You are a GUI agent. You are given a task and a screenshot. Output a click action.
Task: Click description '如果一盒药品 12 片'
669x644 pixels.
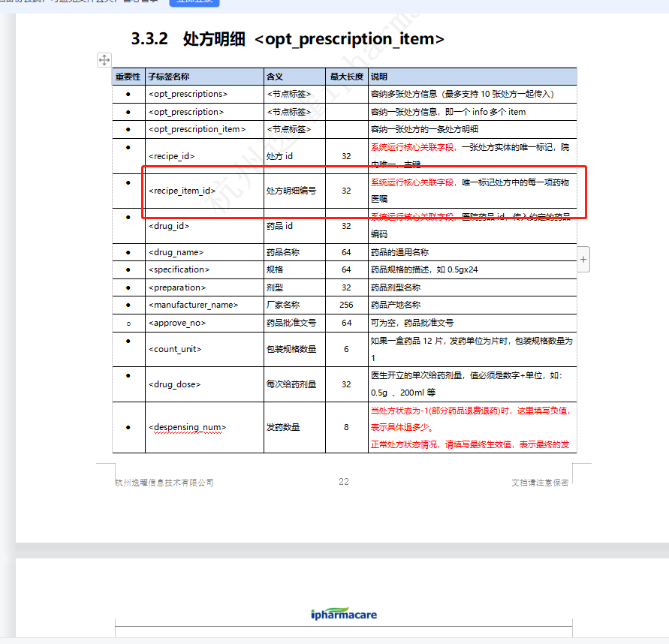[472, 349]
